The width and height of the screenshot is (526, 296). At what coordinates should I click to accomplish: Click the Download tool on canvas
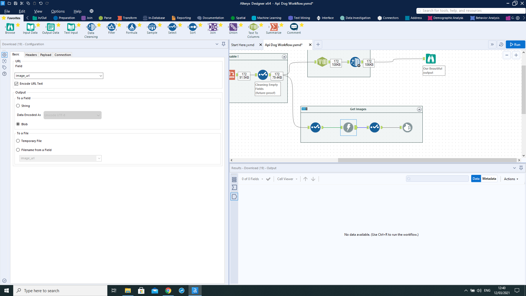coord(348,127)
